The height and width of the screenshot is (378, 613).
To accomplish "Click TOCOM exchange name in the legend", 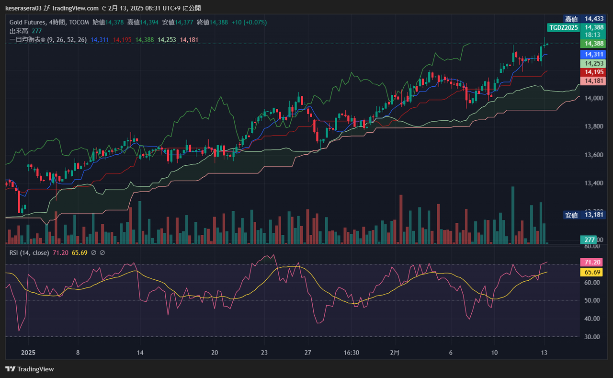I will coord(79,22).
